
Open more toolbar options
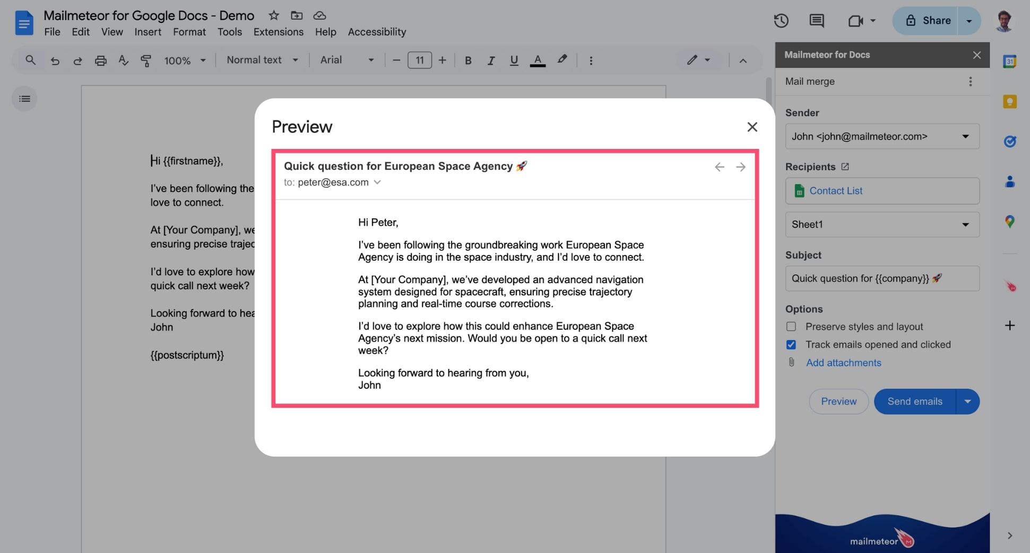591,60
